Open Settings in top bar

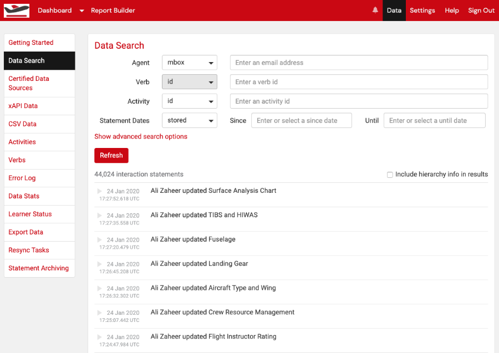(422, 11)
